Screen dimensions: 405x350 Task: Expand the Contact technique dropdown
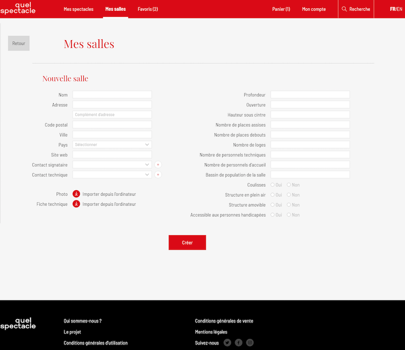click(x=112, y=175)
